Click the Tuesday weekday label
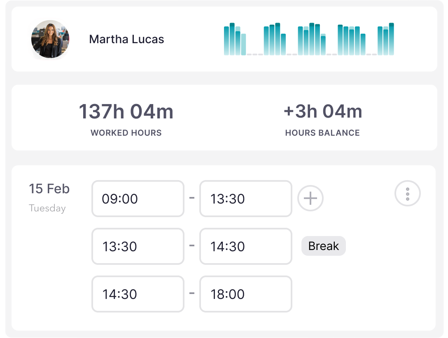448x338 pixels. tap(47, 208)
